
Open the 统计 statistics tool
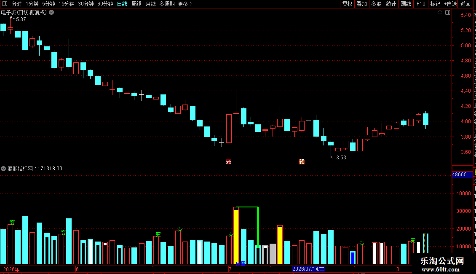[x=390, y=4]
